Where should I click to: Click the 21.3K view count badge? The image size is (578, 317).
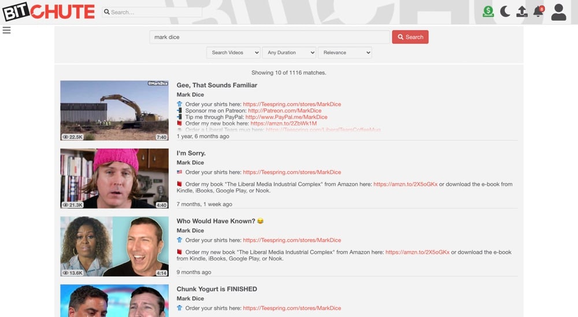tap(72, 205)
